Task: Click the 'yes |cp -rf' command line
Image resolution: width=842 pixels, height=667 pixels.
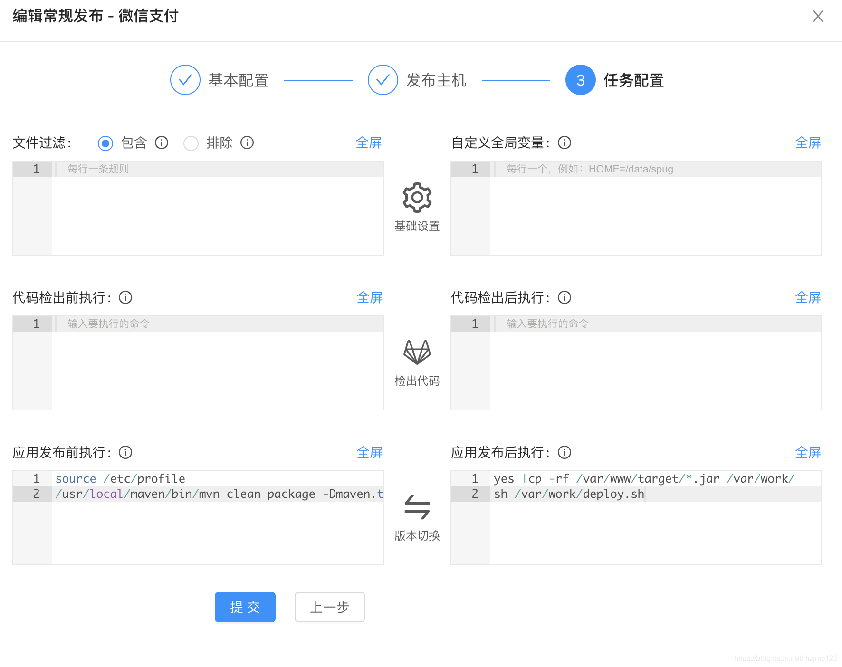Action: [x=644, y=479]
